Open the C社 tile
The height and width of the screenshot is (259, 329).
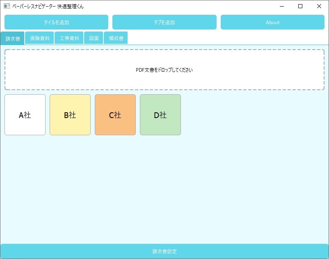[x=115, y=115]
